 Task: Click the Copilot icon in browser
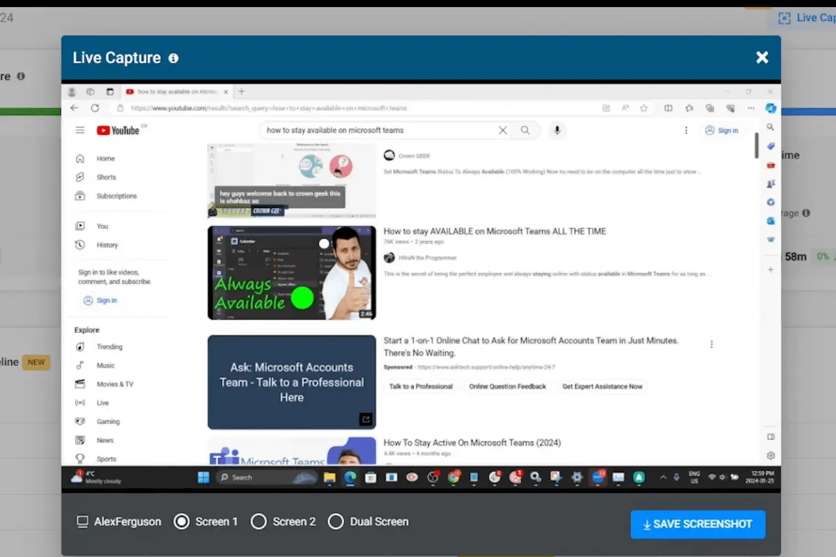[x=771, y=108]
